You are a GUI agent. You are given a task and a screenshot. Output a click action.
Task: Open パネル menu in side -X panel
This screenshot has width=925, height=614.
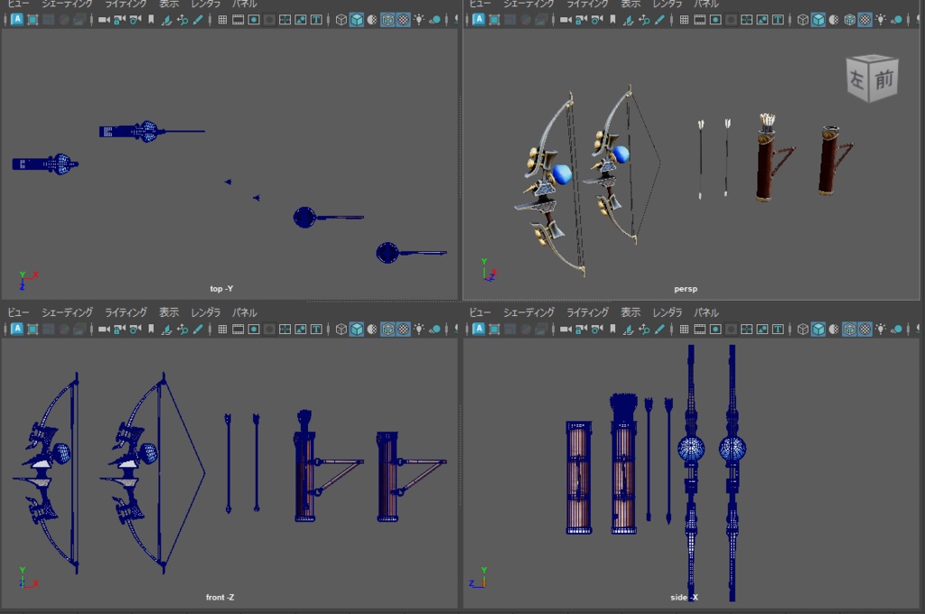[706, 312]
